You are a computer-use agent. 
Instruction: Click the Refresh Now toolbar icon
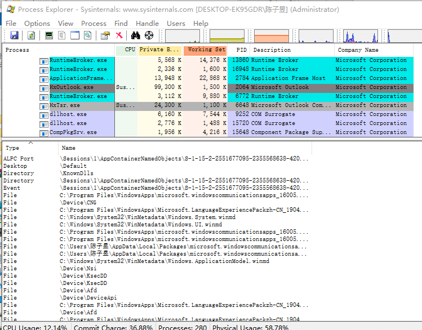(x=31, y=35)
